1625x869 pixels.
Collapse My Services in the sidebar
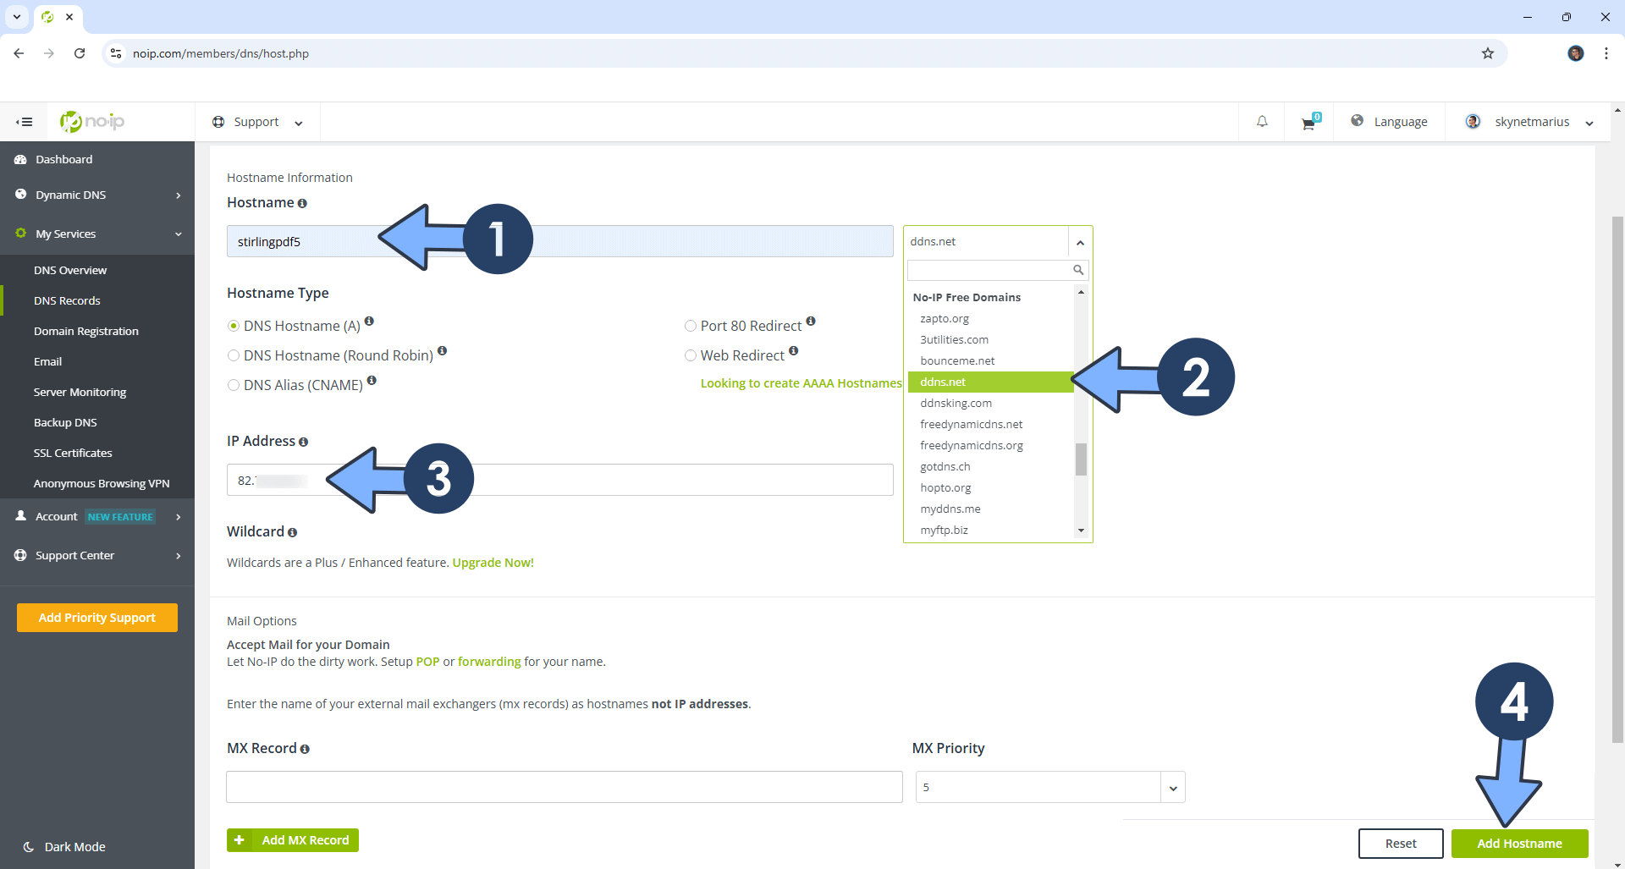pos(179,234)
